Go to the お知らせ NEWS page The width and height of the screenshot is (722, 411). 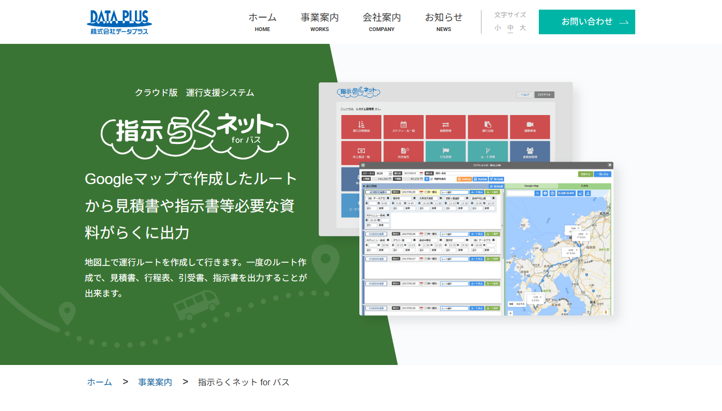tap(443, 22)
